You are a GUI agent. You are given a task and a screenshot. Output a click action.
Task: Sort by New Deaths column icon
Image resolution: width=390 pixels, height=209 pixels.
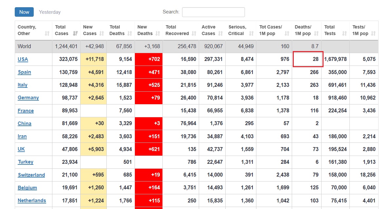pyautogui.click(x=158, y=33)
